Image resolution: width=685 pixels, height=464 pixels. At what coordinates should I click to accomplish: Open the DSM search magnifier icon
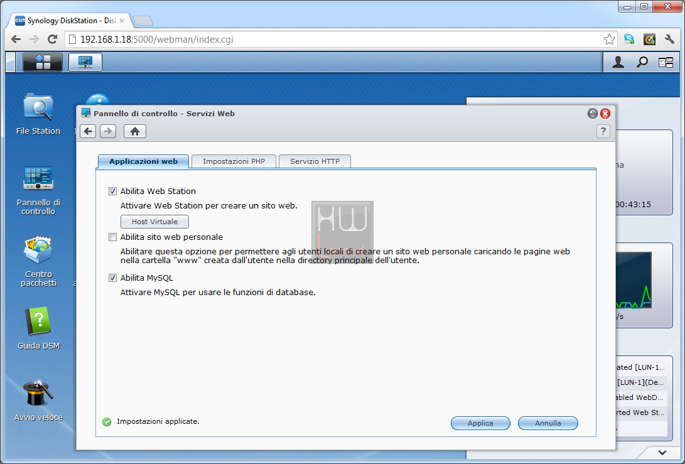pos(642,62)
